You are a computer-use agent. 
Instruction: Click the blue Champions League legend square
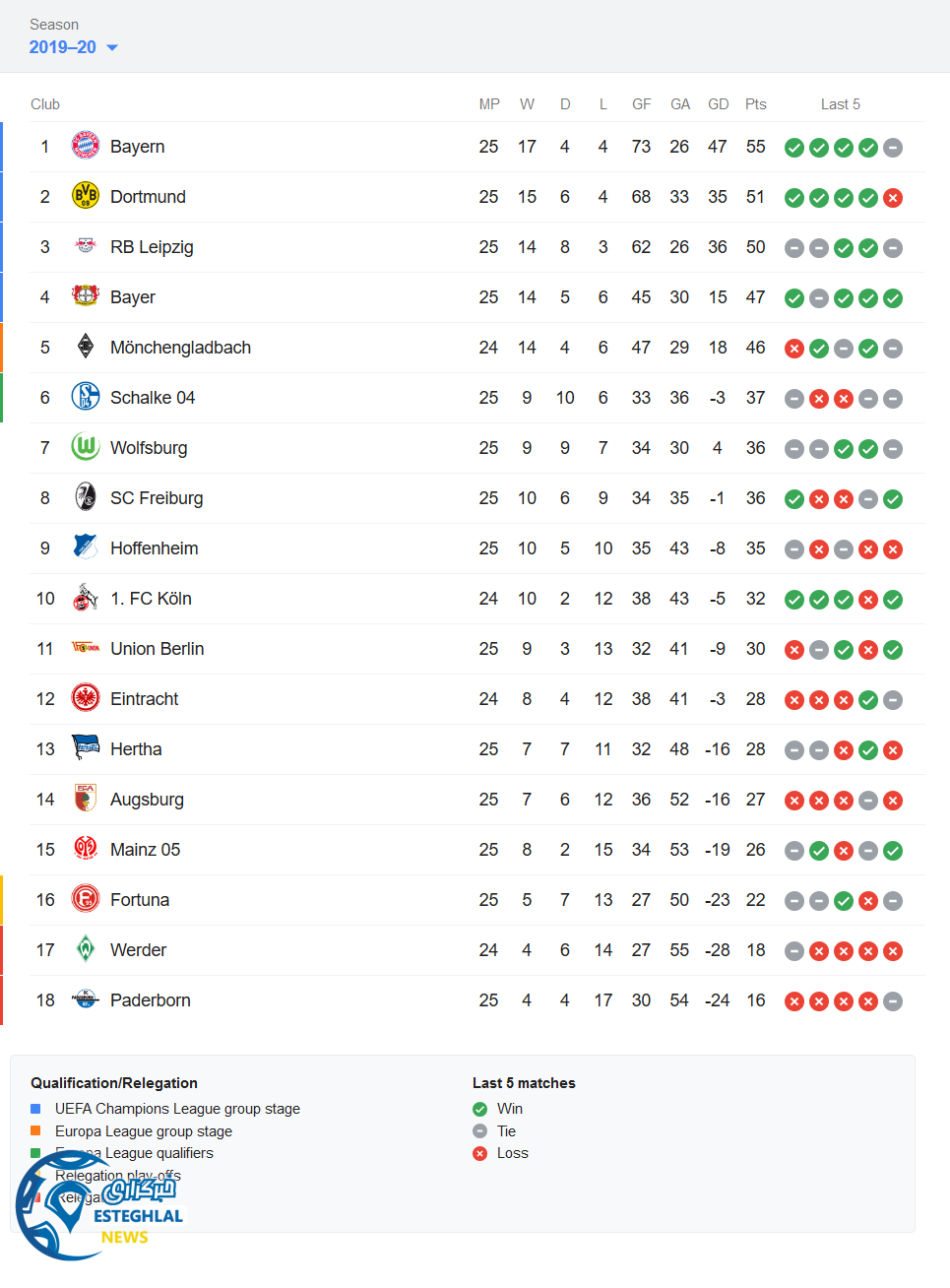(x=35, y=1109)
